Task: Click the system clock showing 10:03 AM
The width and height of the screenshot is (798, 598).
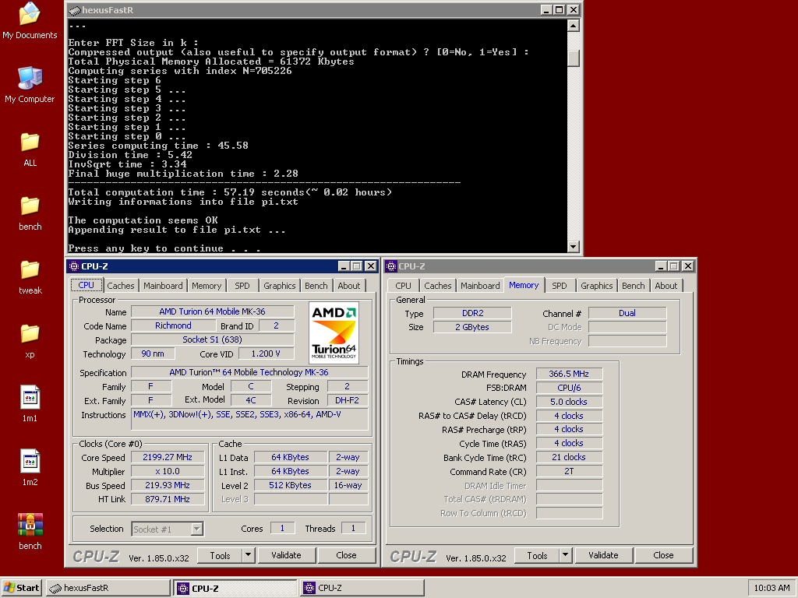Action: [x=772, y=588]
